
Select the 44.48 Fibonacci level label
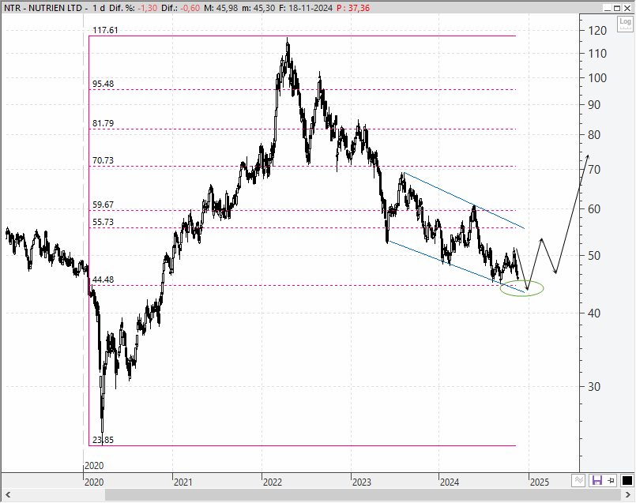pyautogui.click(x=103, y=280)
